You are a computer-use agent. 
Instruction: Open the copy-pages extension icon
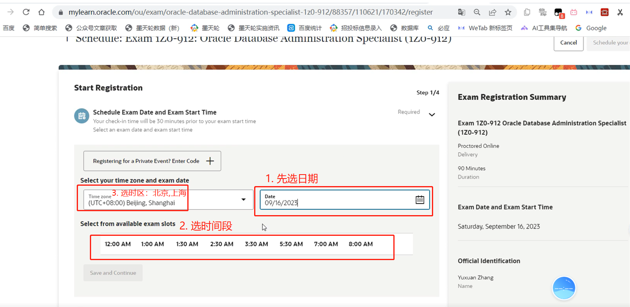(527, 12)
